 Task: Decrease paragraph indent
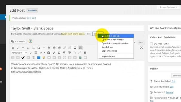(x=64, y=53)
